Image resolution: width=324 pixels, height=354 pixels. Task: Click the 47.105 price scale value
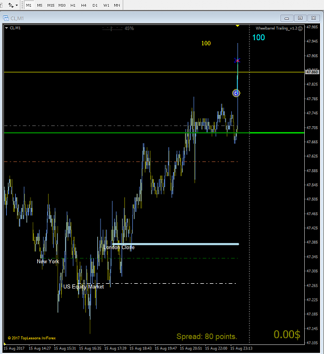tap(312, 343)
